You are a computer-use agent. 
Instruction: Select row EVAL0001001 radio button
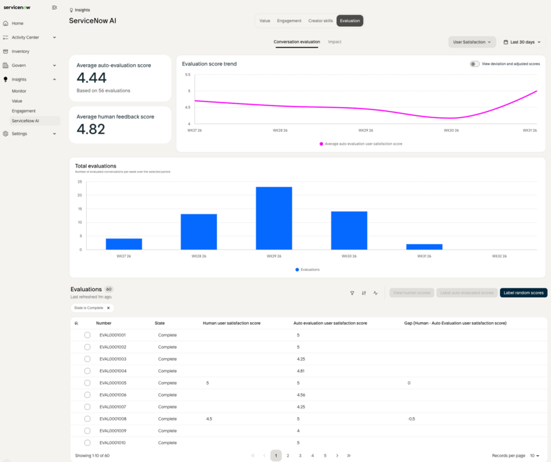(x=87, y=335)
